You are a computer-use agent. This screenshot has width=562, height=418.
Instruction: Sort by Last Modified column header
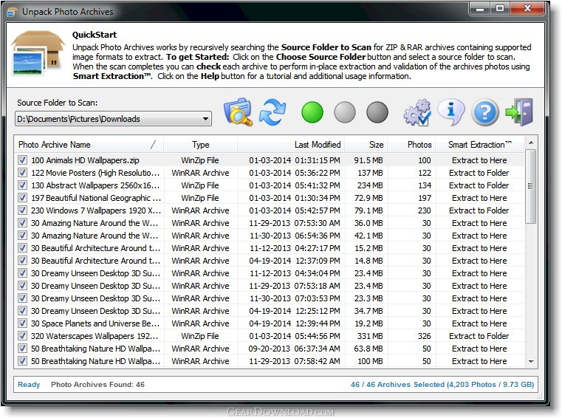click(x=291, y=145)
